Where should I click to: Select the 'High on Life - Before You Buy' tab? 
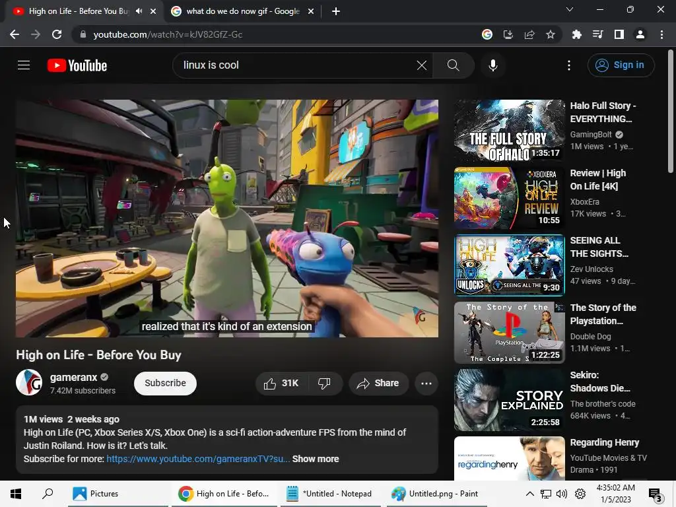tap(79, 11)
